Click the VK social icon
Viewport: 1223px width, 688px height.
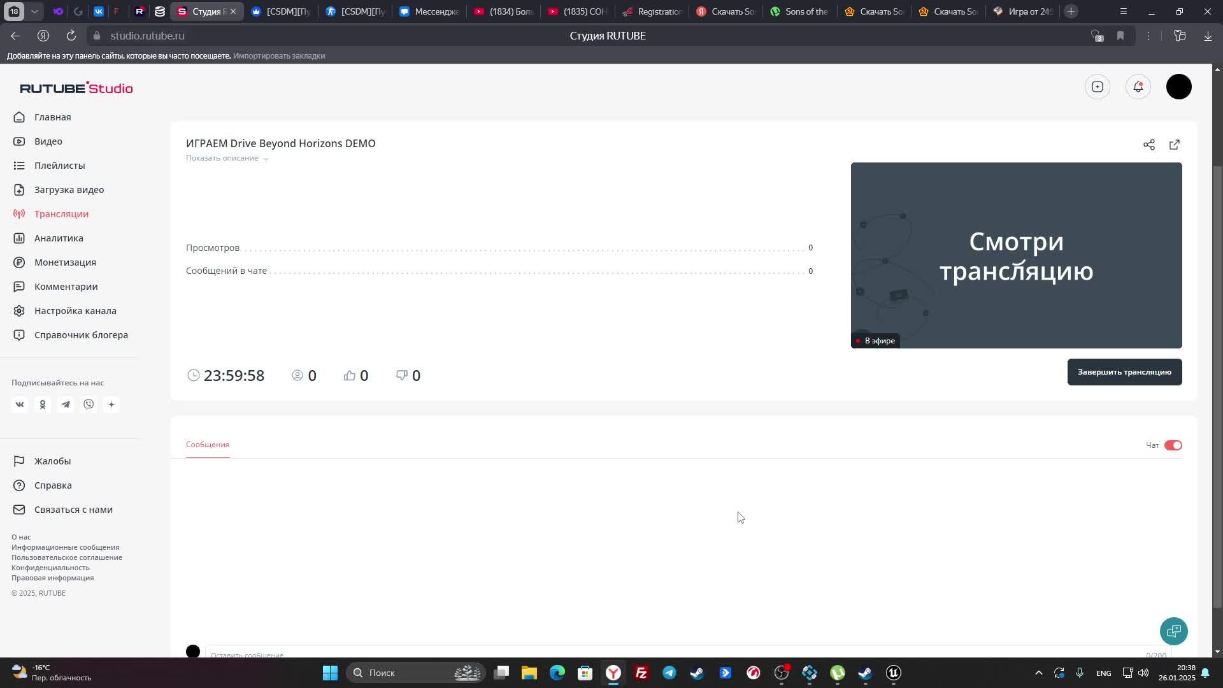pos(20,405)
